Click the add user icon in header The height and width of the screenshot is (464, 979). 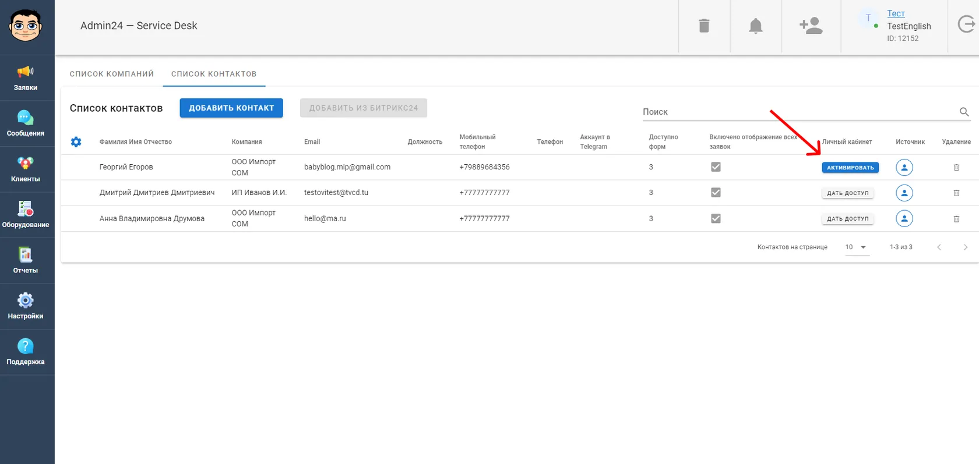pyautogui.click(x=811, y=26)
